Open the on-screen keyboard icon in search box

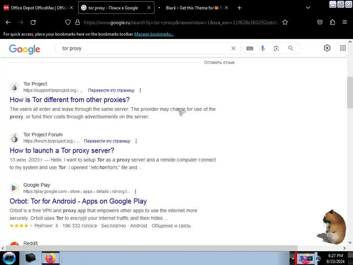click(250, 48)
